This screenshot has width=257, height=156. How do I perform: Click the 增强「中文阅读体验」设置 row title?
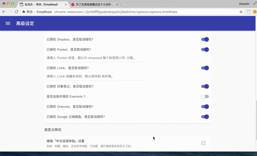[65, 141]
